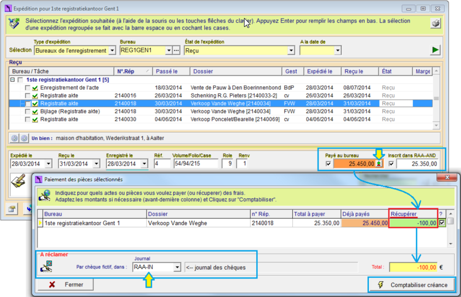The width and height of the screenshot is (461, 297).
Task: Tick the checkbox on the Bijlage (Registratie akte) row
Action: coord(28,112)
